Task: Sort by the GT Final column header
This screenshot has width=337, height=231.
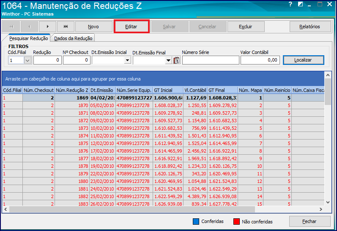Action: [223, 90]
